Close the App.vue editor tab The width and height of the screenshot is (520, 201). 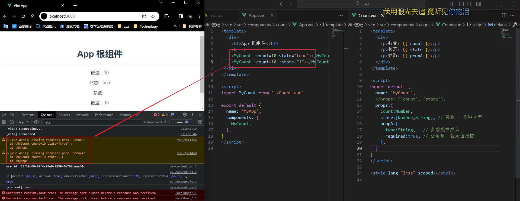pos(272,15)
